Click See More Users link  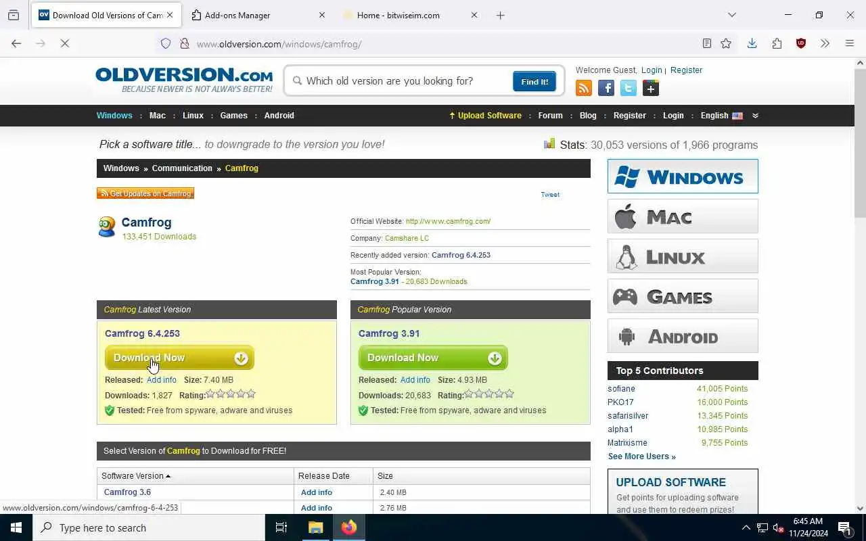click(641, 456)
